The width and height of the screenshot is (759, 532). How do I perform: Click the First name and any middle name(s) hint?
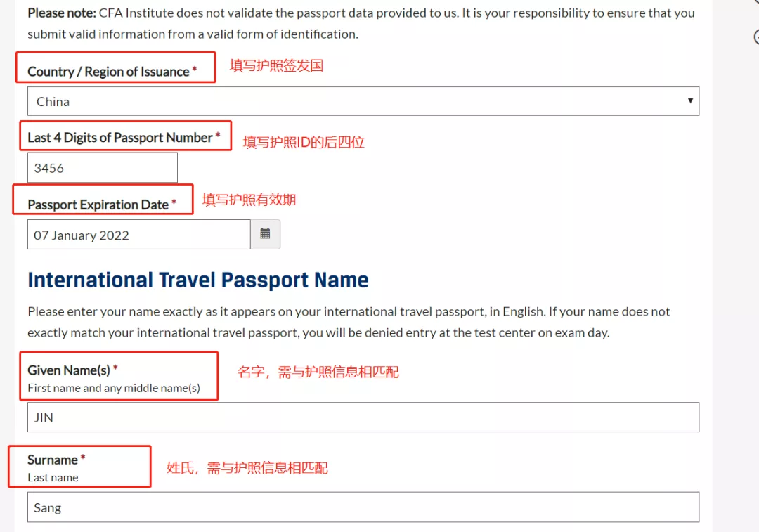(114, 388)
